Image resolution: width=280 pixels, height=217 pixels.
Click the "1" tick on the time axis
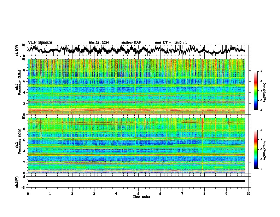pyautogui.click(x=50, y=194)
